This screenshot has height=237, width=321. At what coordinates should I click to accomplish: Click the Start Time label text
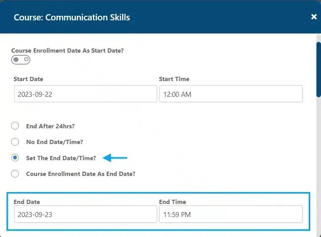pos(174,79)
